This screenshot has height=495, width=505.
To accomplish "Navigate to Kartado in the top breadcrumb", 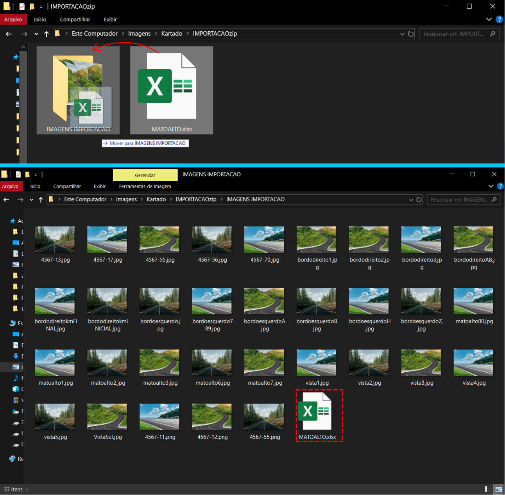I will (172, 34).
